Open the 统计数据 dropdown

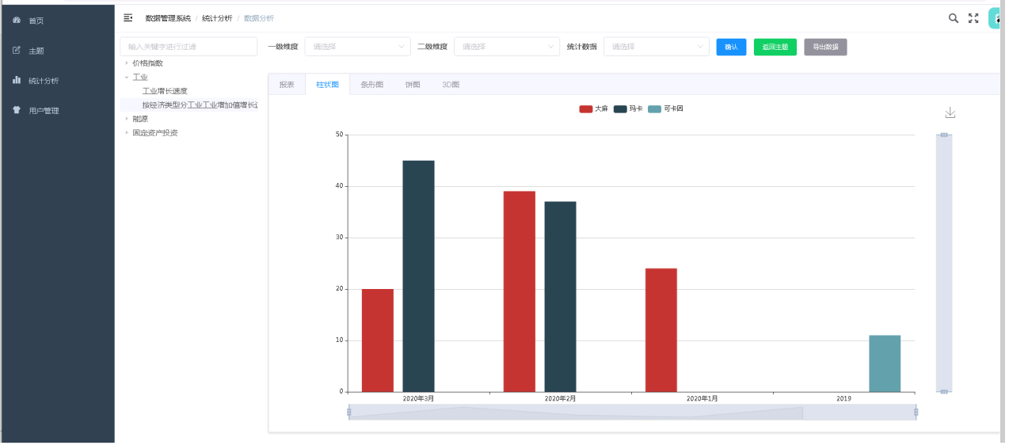(657, 47)
